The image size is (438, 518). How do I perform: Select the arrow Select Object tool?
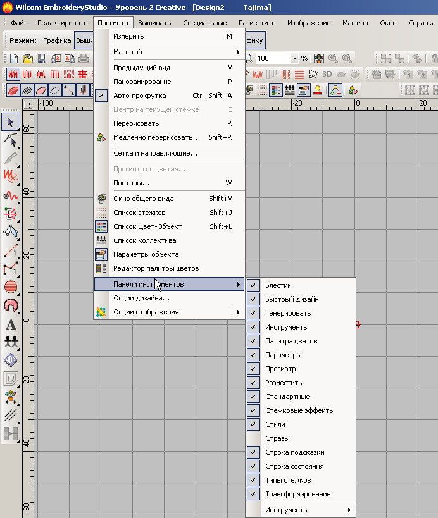11,121
